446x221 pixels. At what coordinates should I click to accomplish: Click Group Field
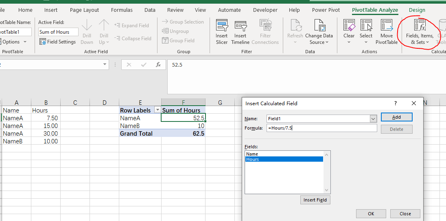(x=178, y=41)
